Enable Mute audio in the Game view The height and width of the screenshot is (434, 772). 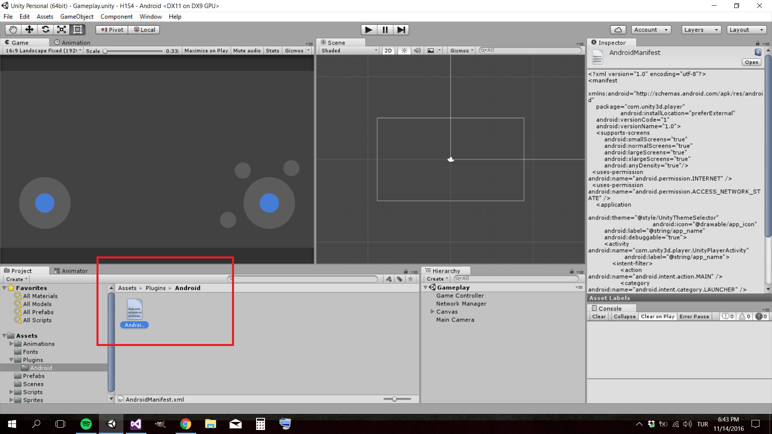click(246, 50)
